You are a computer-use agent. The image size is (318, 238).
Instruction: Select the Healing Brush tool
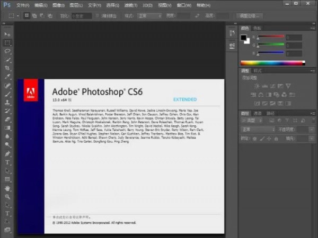tap(7, 85)
